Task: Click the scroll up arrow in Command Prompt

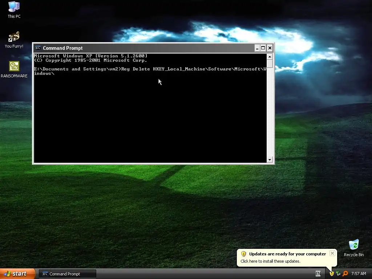Action: click(x=270, y=57)
